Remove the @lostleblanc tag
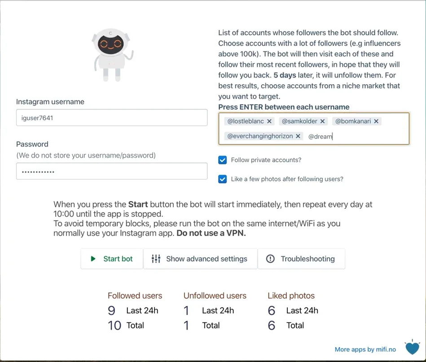 [269, 121]
